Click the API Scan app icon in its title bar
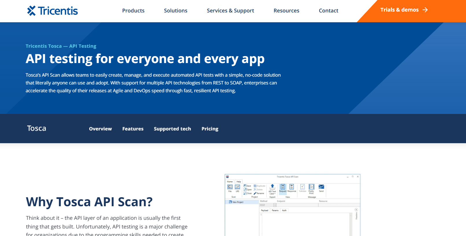 [227, 177]
